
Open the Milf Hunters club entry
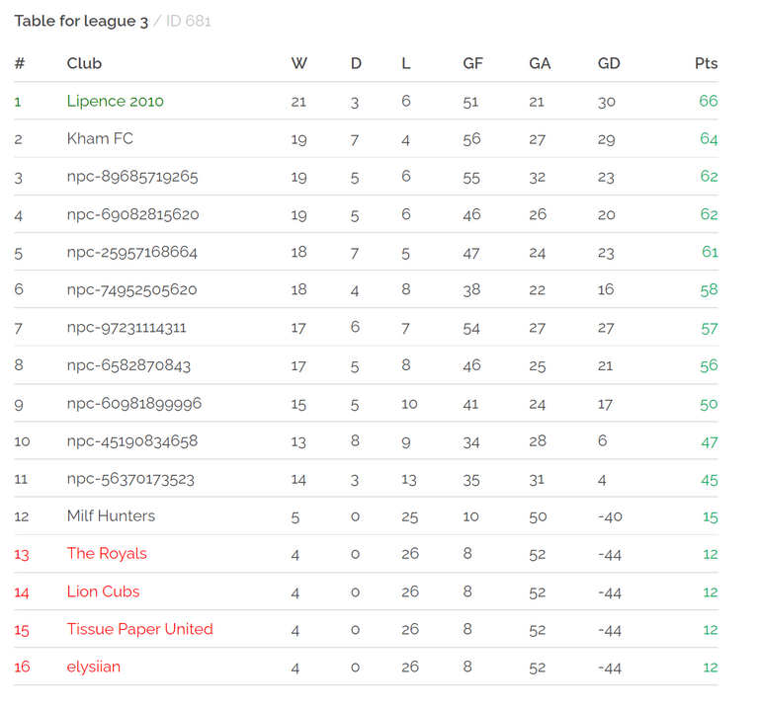pyautogui.click(x=111, y=516)
